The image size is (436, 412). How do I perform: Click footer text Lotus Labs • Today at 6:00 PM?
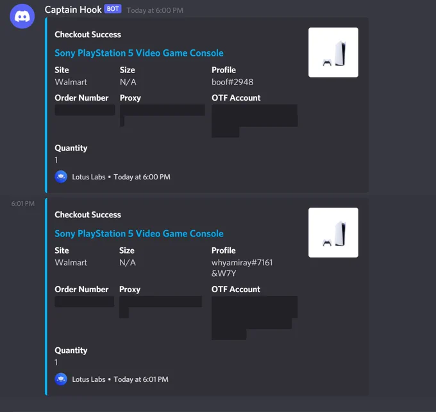click(x=121, y=177)
